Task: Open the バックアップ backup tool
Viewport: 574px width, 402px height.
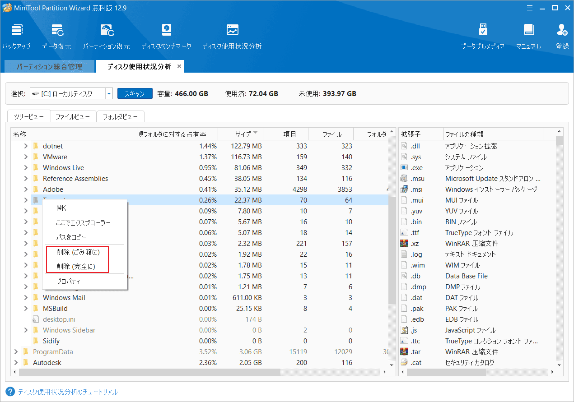Action: 17,36
